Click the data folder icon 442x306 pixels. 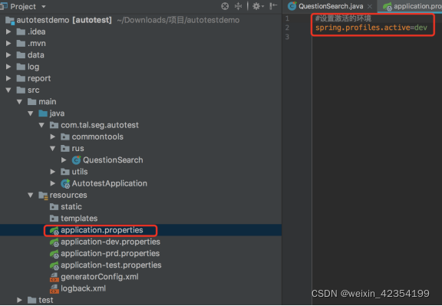(21, 55)
